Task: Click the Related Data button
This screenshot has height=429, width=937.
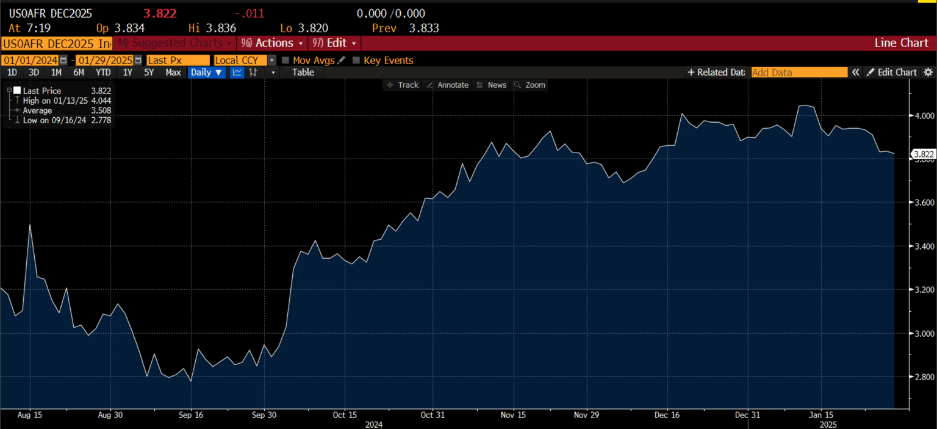Action: pyautogui.click(x=716, y=72)
